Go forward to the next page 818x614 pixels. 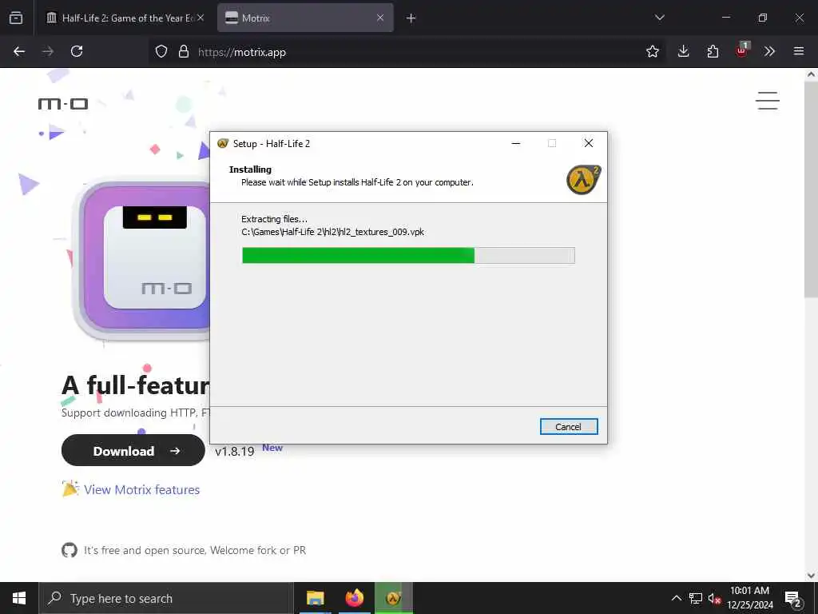coord(48,52)
